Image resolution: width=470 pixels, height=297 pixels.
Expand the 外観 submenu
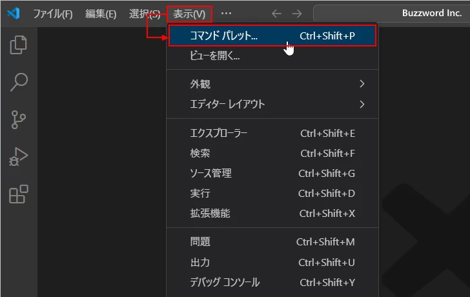coord(272,84)
